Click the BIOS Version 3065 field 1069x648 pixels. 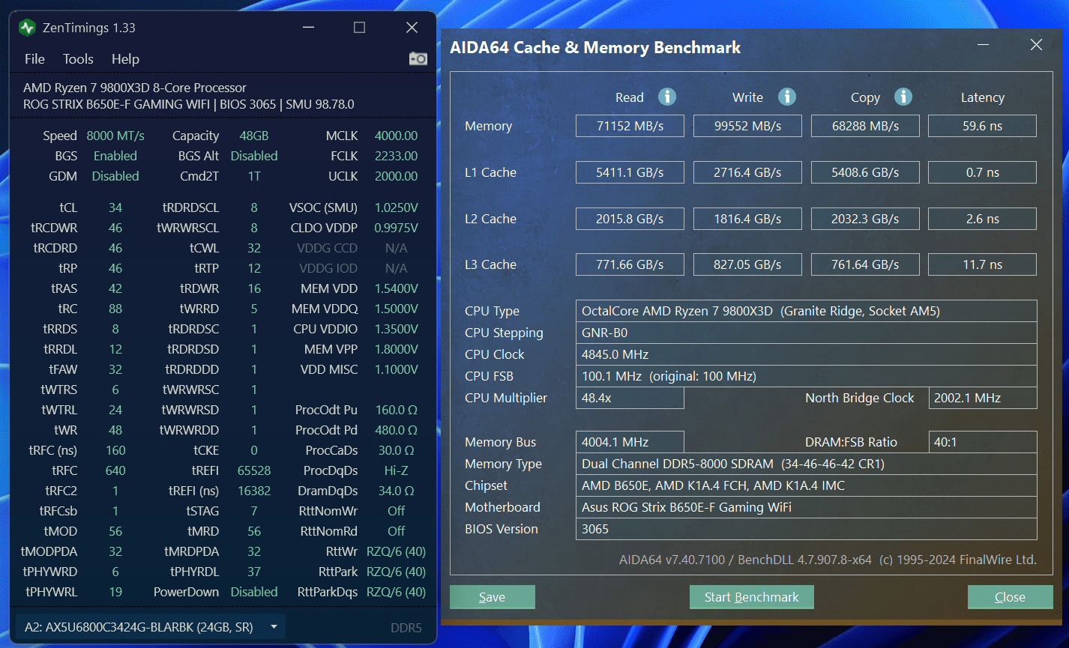[x=807, y=529]
